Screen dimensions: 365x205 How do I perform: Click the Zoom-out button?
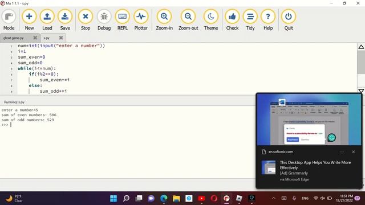(188, 20)
